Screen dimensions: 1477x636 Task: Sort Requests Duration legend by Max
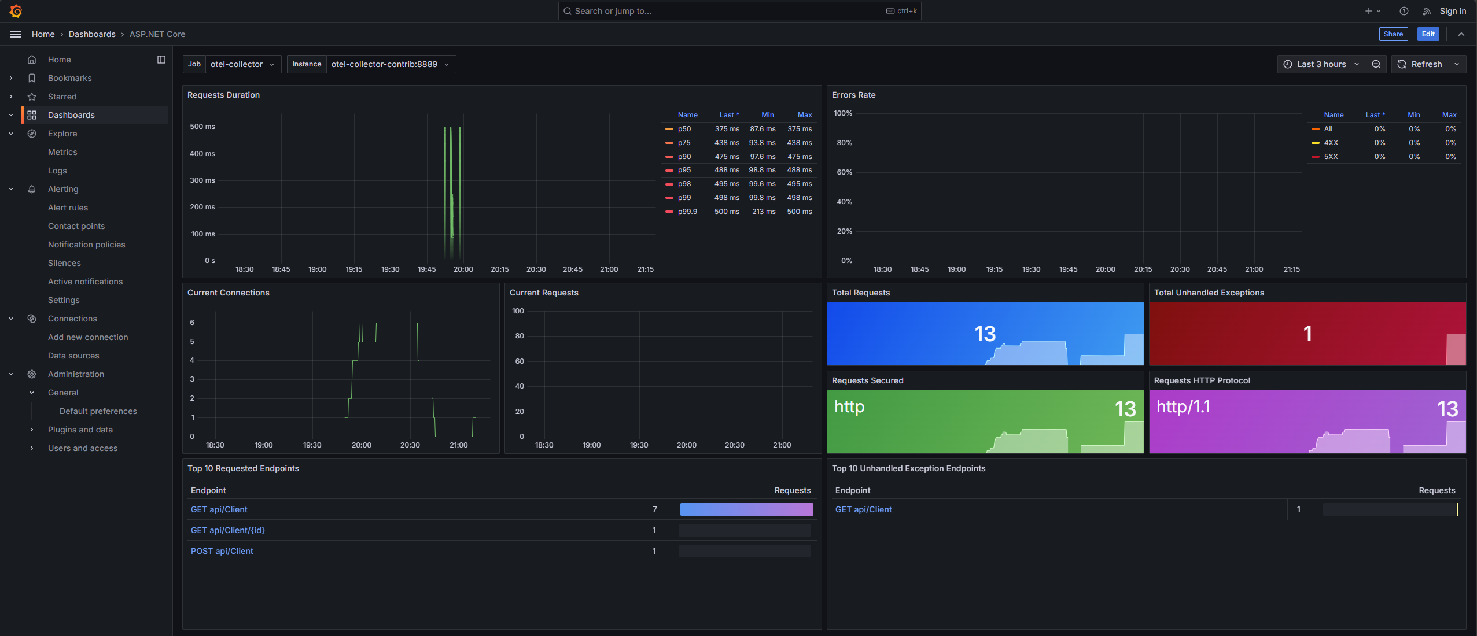click(x=805, y=115)
